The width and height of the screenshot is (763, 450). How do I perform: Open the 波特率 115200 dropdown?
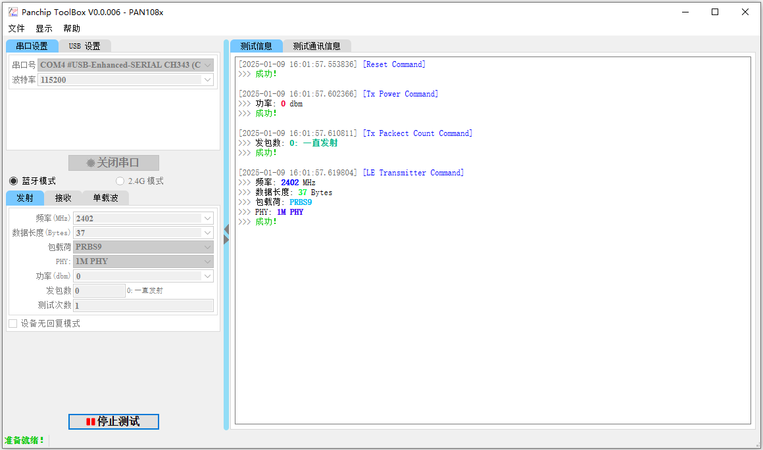(x=126, y=79)
